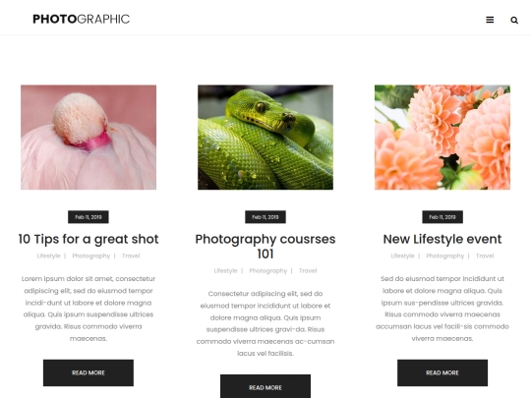Click the PHOTOGRAPHIC site logo

point(81,19)
